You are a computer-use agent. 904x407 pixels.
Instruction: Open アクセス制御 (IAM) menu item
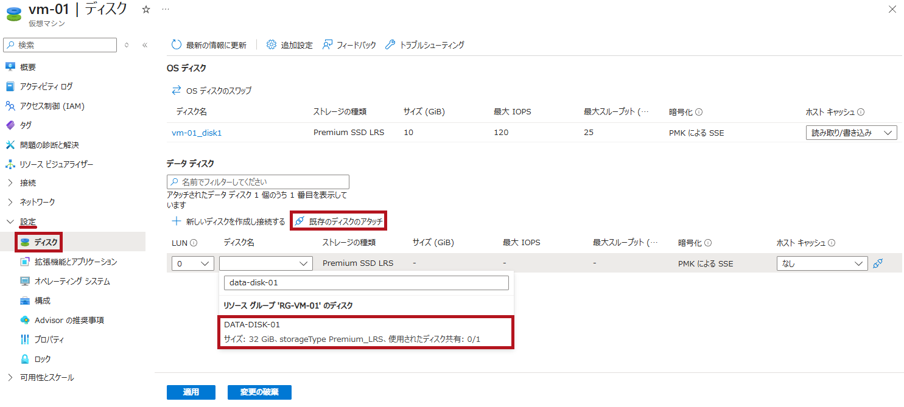tap(52, 106)
